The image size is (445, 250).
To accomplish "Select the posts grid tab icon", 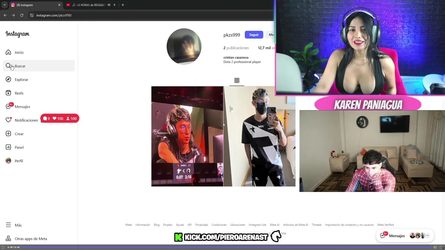I will pos(237,81).
